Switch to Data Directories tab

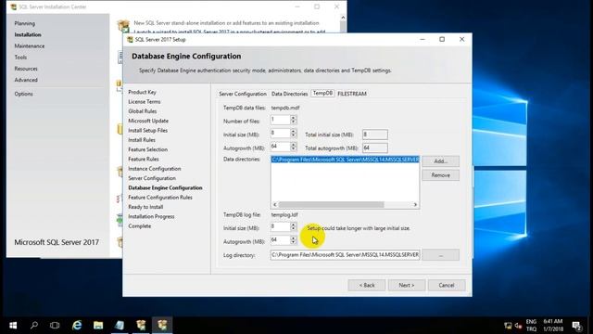tap(289, 94)
